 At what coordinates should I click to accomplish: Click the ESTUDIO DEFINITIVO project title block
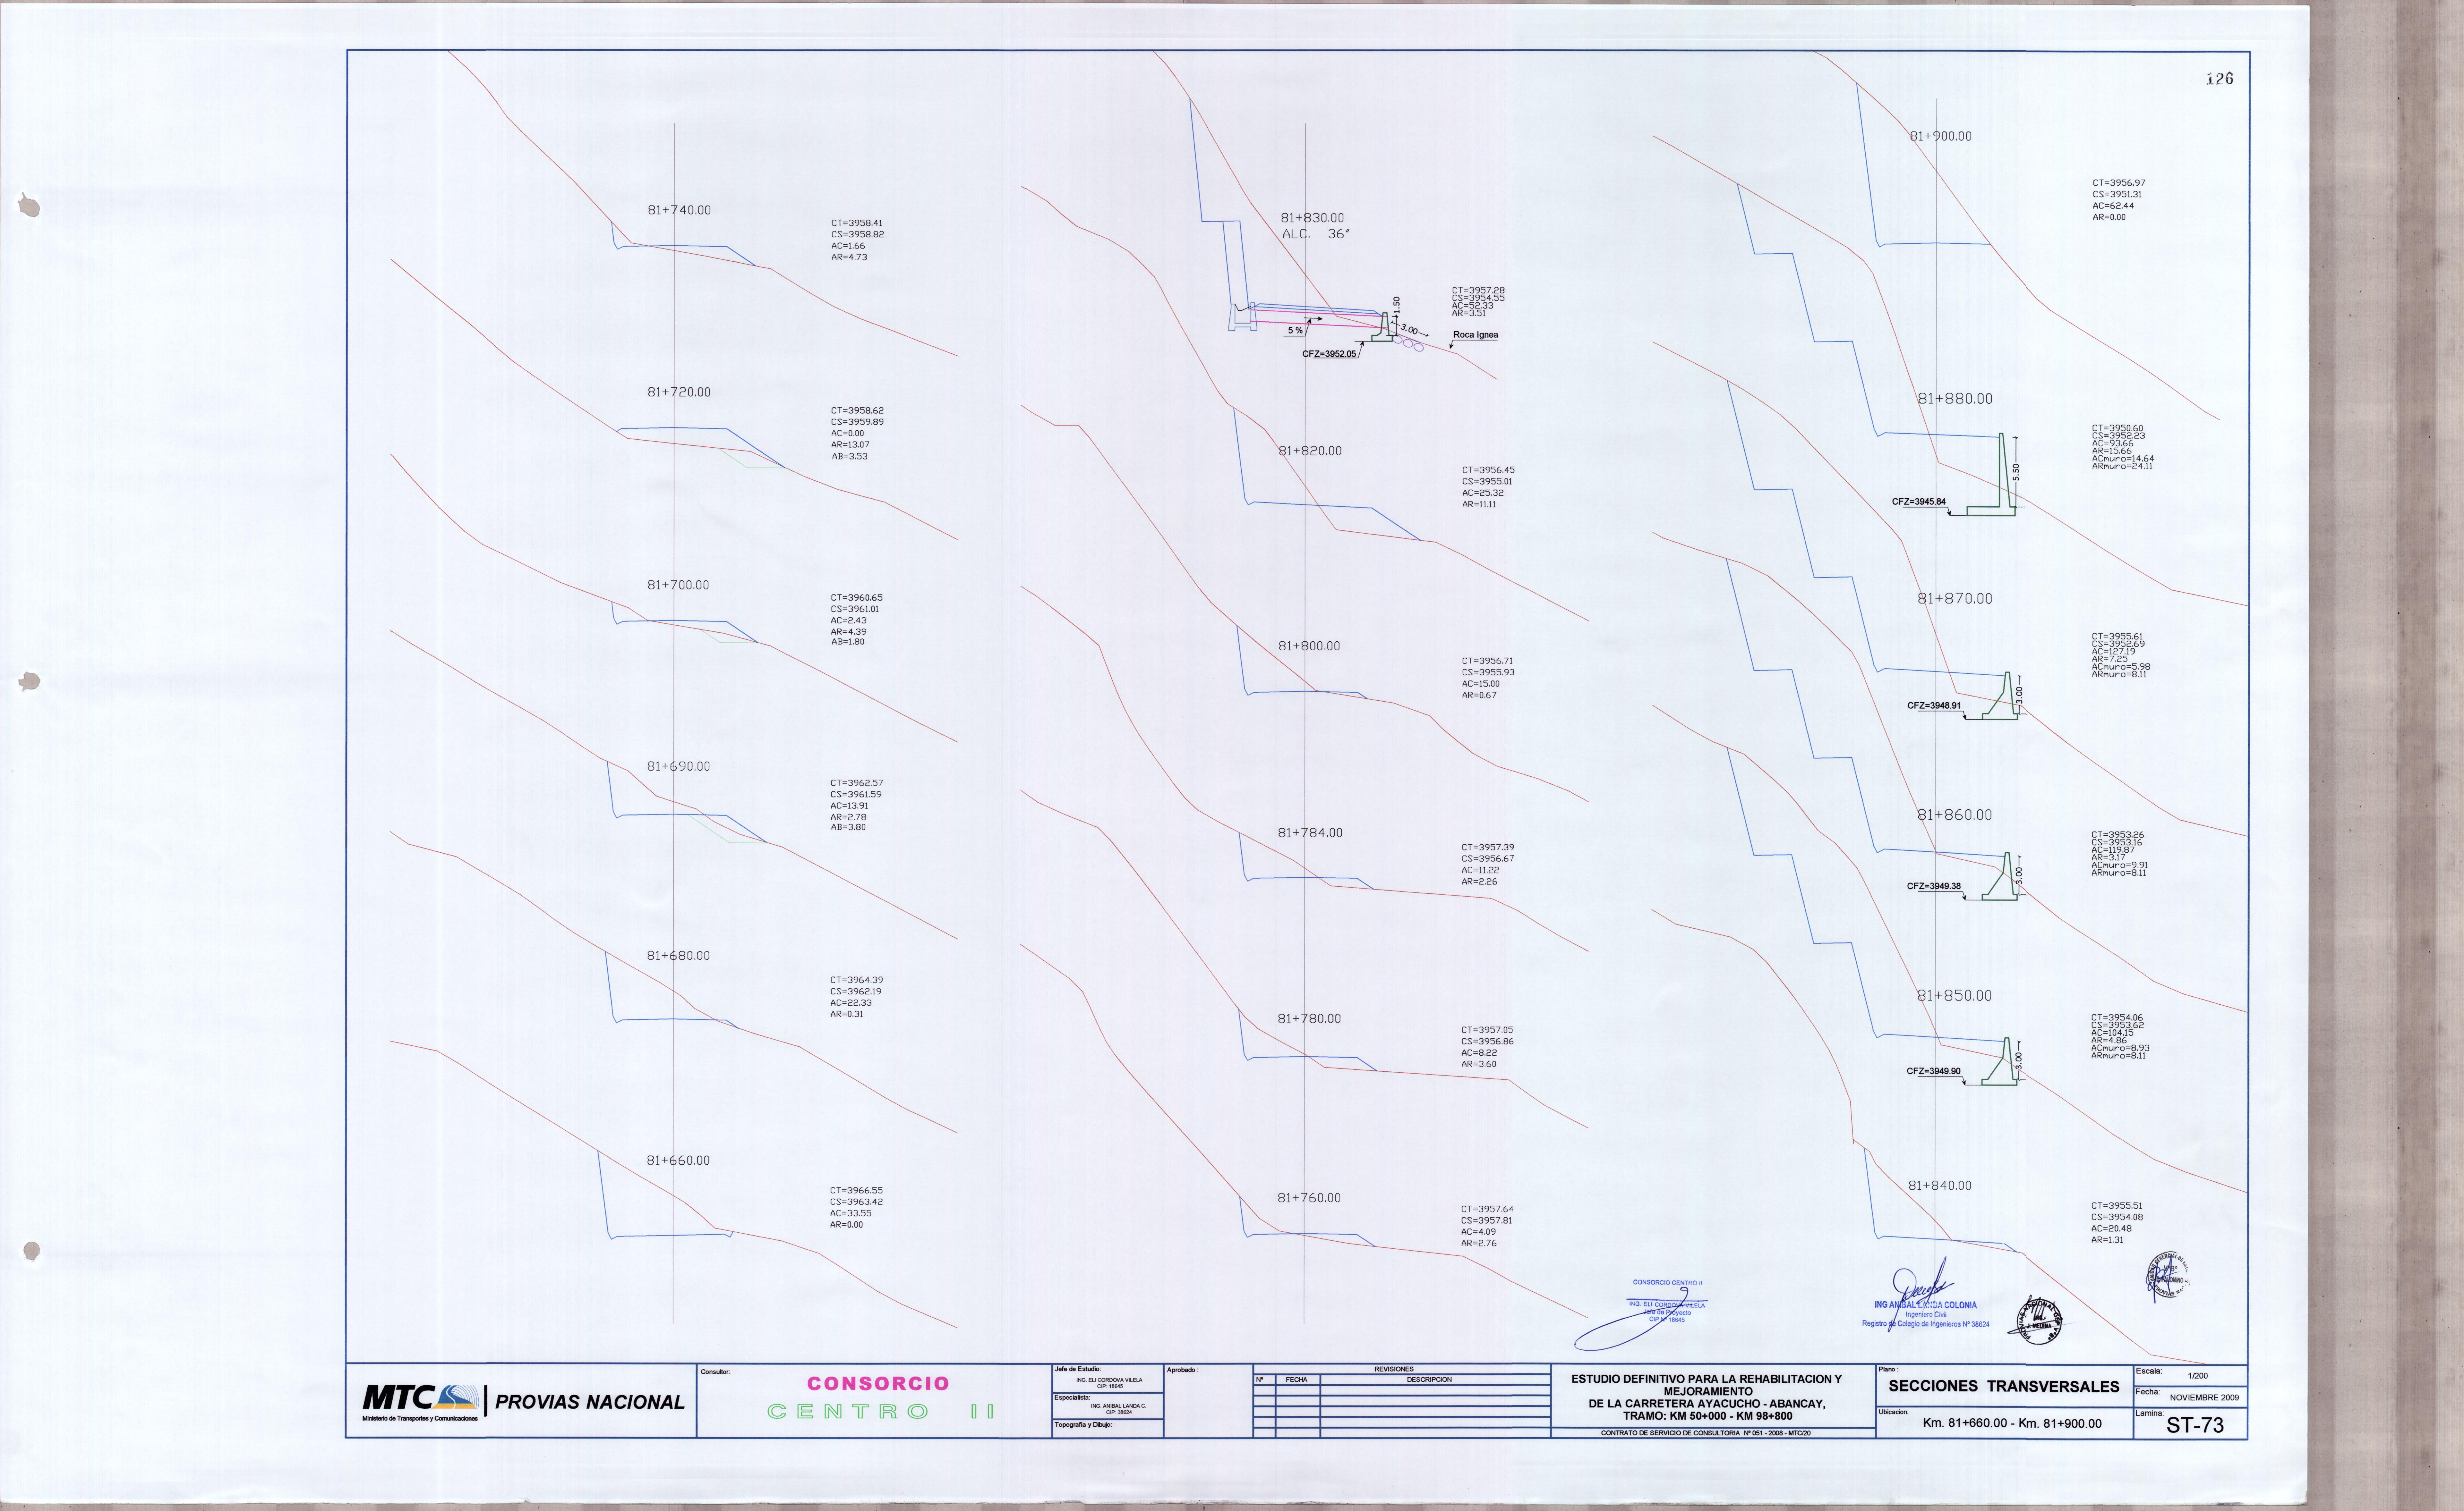pos(1706,1397)
